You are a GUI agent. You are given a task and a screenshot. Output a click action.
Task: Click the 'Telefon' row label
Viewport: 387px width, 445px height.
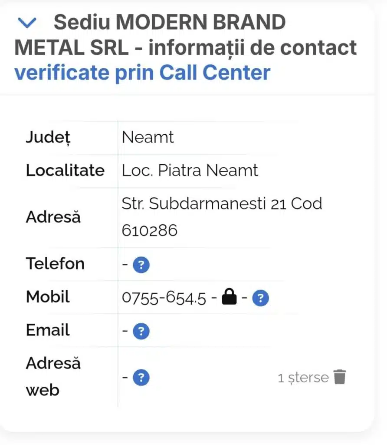point(55,264)
